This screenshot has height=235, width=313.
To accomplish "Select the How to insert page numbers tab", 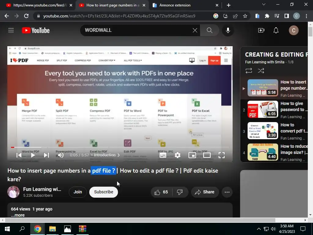I will (x=113, y=5).
